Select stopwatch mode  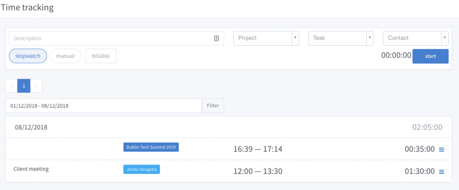coord(28,56)
